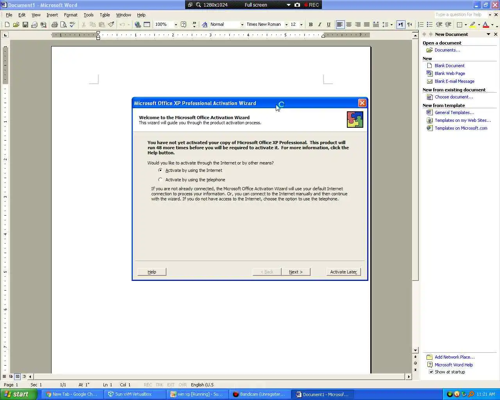Toggle underline formatting
Viewport: 500px width, 400px height.
(x=329, y=24)
